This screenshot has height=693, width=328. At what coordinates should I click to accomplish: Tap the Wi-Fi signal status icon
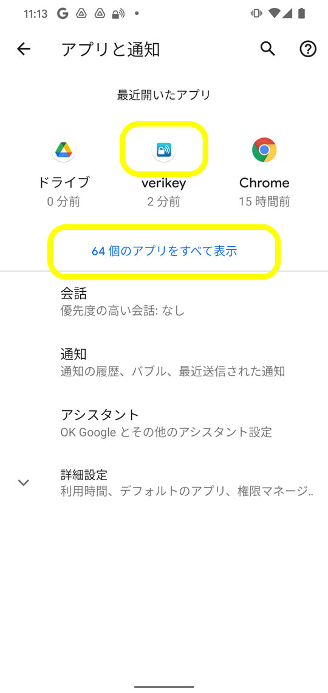click(274, 14)
